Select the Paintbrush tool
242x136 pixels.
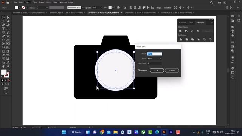click(8, 32)
